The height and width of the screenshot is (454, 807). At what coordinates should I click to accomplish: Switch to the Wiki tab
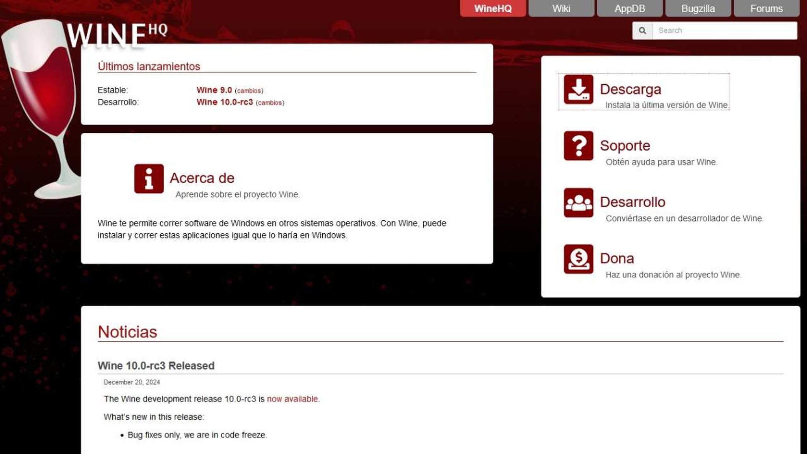tap(561, 8)
